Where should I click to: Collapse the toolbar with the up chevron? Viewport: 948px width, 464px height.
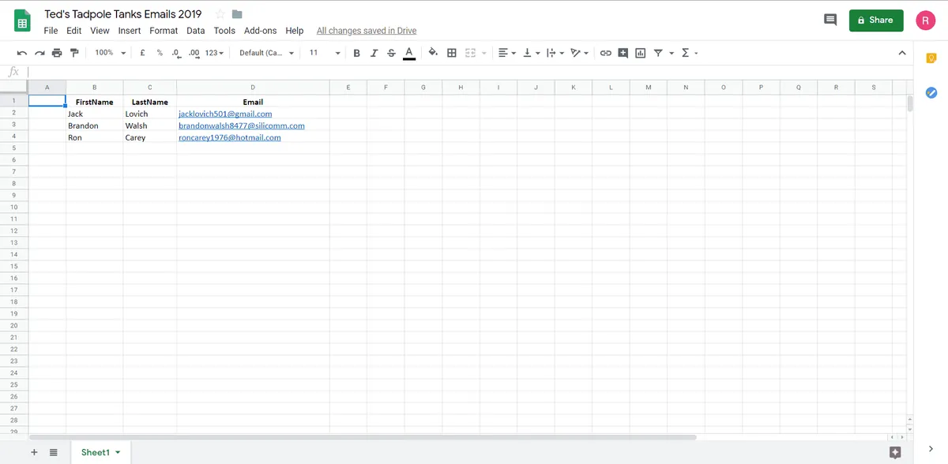click(x=902, y=53)
